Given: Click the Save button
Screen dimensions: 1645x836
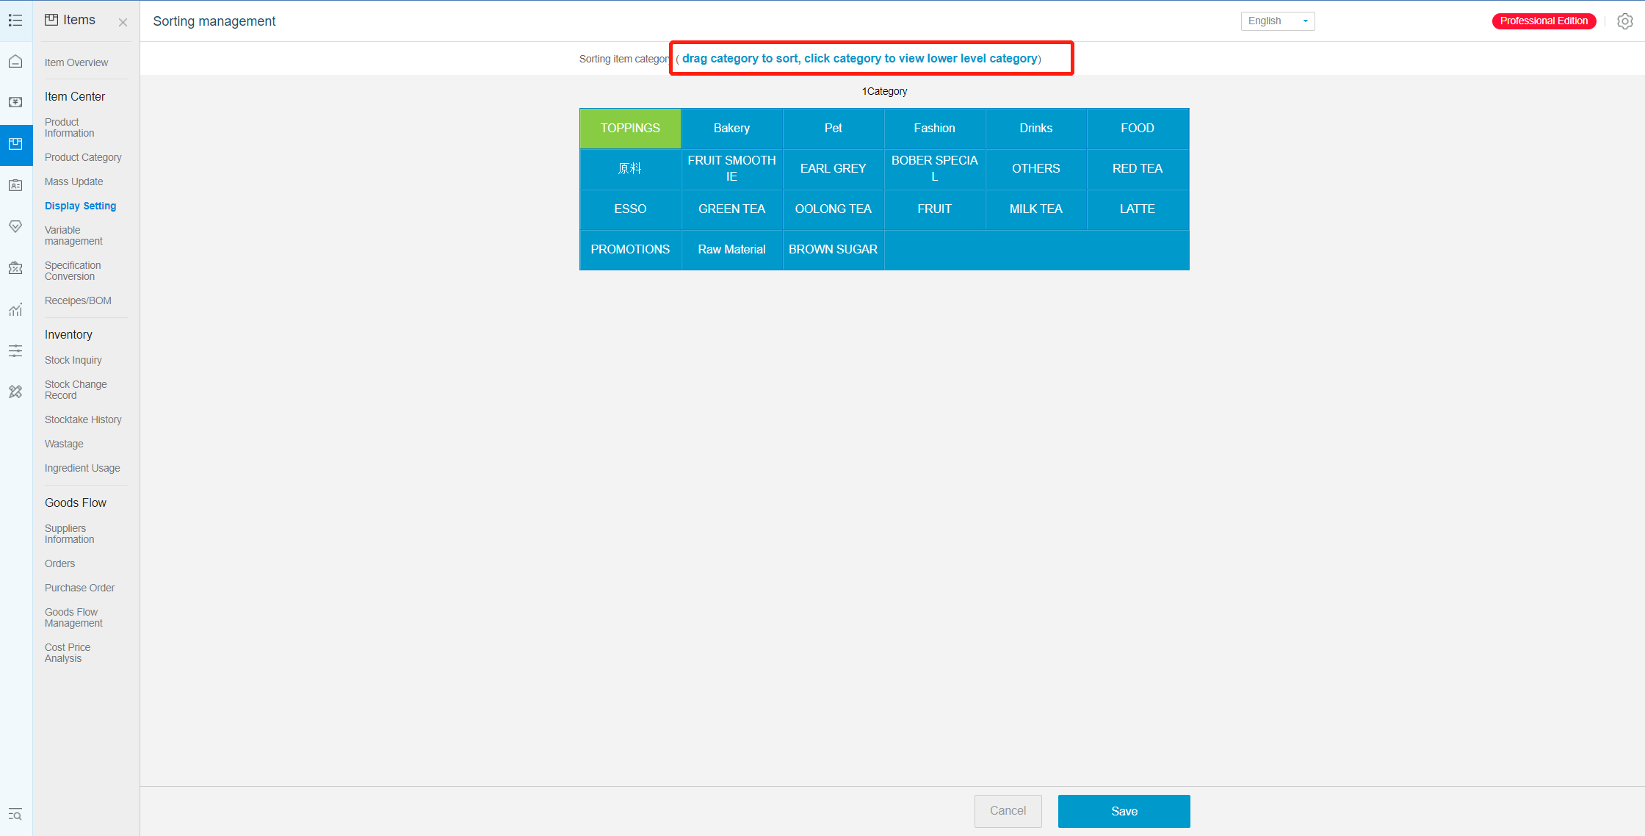Looking at the screenshot, I should click(1124, 811).
